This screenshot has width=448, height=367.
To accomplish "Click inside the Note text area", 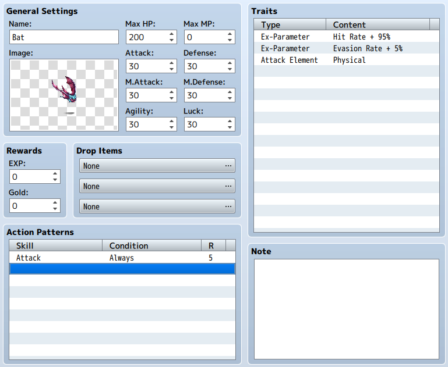I will [x=346, y=309].
